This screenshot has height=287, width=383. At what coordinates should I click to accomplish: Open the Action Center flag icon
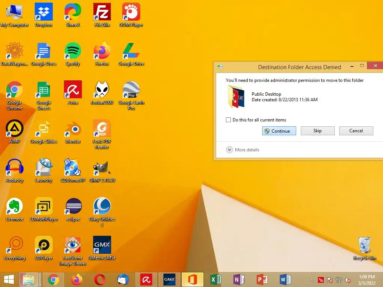pyautogui.click(x=330, y=280)
